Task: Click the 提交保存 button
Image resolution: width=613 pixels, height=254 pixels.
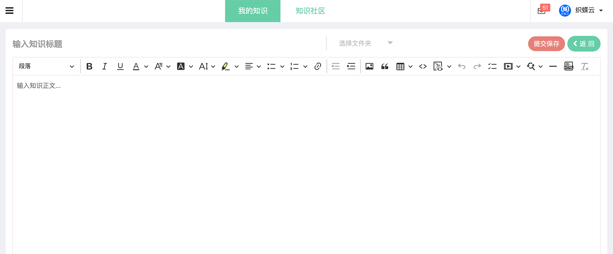Action: 546,44
